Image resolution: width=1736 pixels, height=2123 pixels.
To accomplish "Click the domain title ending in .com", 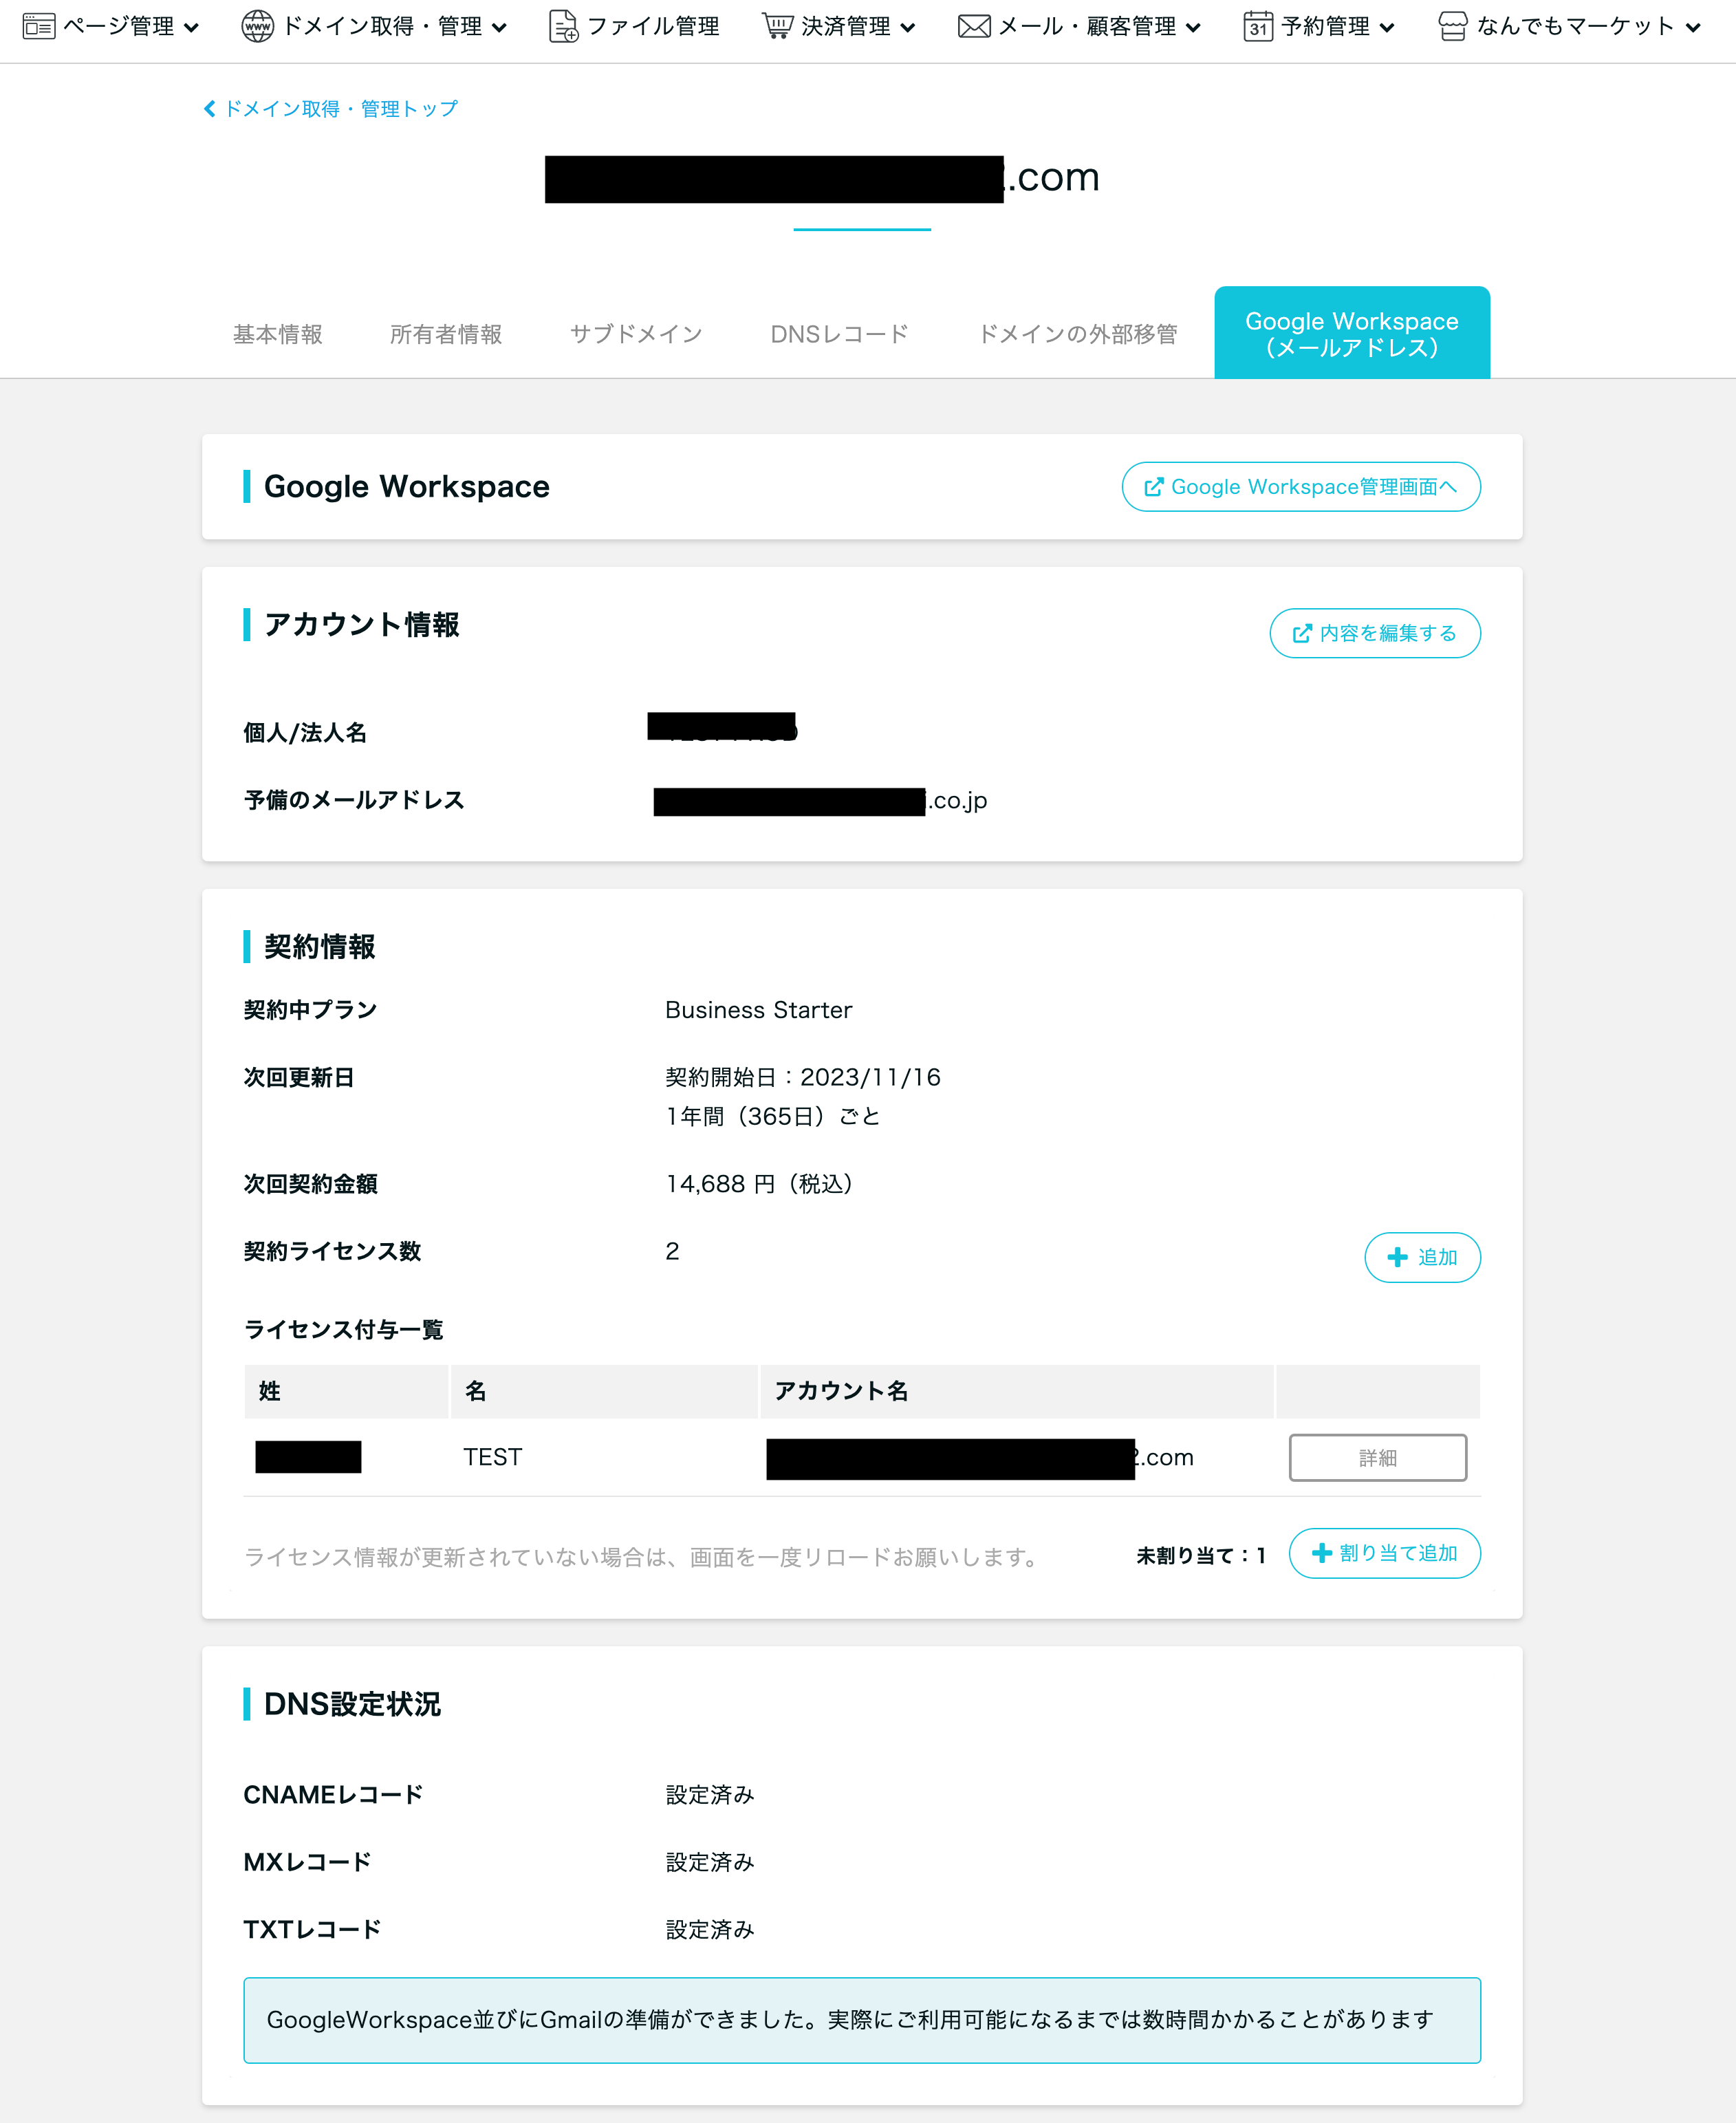I will coord(822,178).
